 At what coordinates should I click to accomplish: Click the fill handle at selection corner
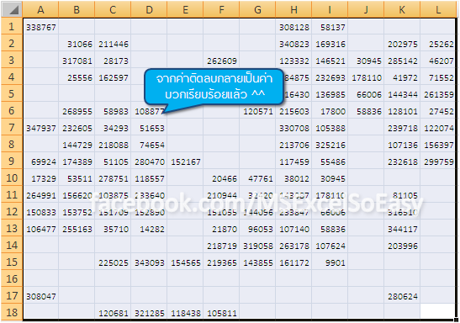point(456,320)
